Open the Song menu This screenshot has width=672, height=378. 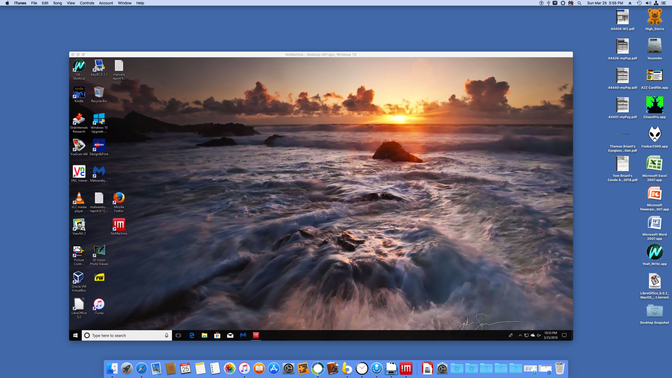[57, 3]
